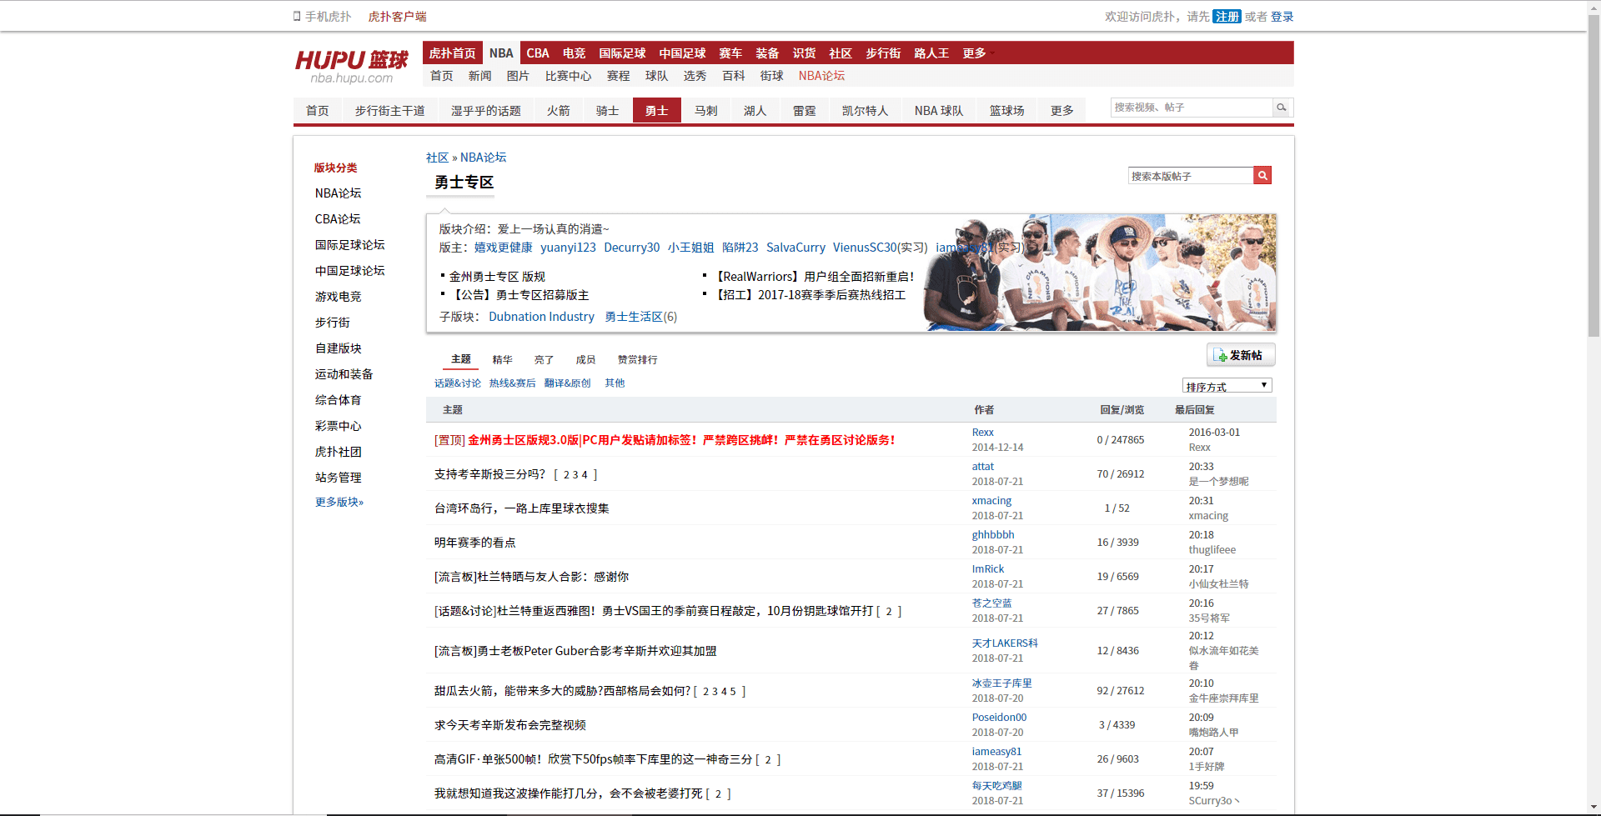Open author profile ghhbbbh
Screen dimensions: 1601x816
993,535
